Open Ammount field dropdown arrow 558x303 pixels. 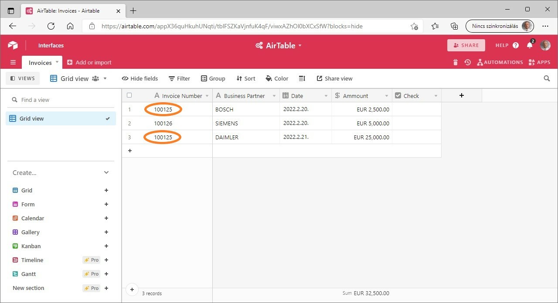click(387, 96)
